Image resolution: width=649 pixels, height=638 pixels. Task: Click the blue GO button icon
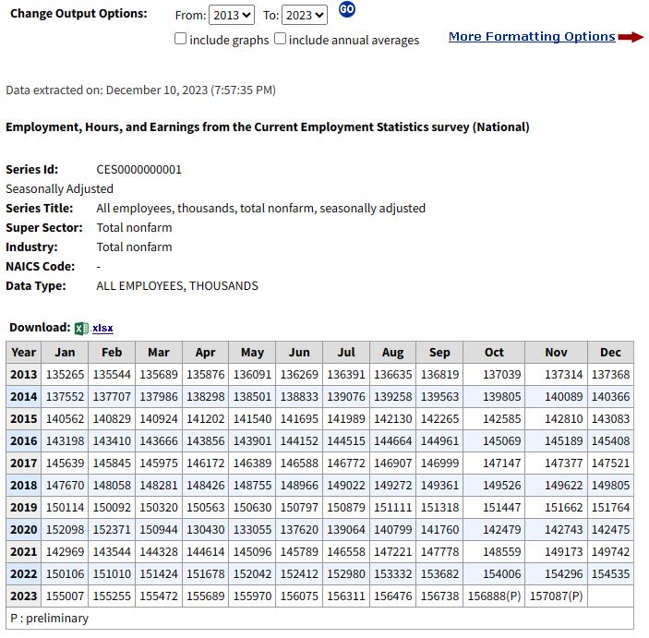[x=346, y=9]
